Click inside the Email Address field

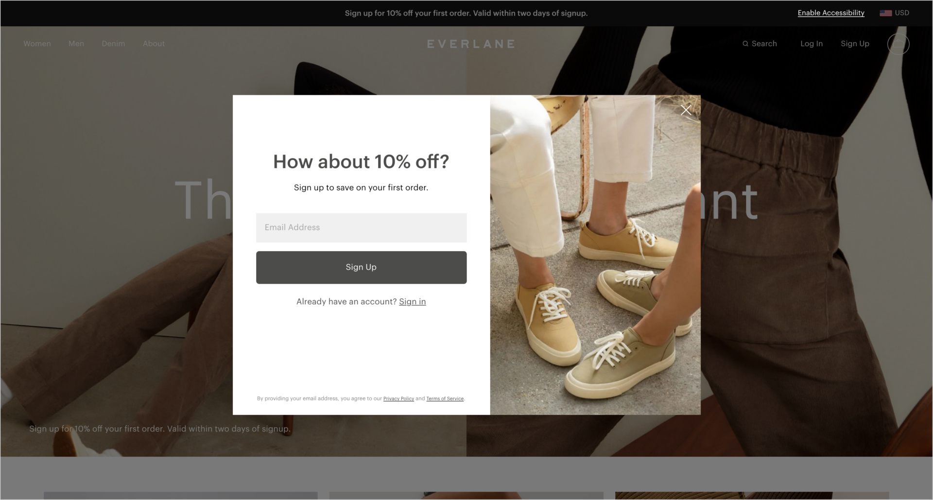pos(361,227)
